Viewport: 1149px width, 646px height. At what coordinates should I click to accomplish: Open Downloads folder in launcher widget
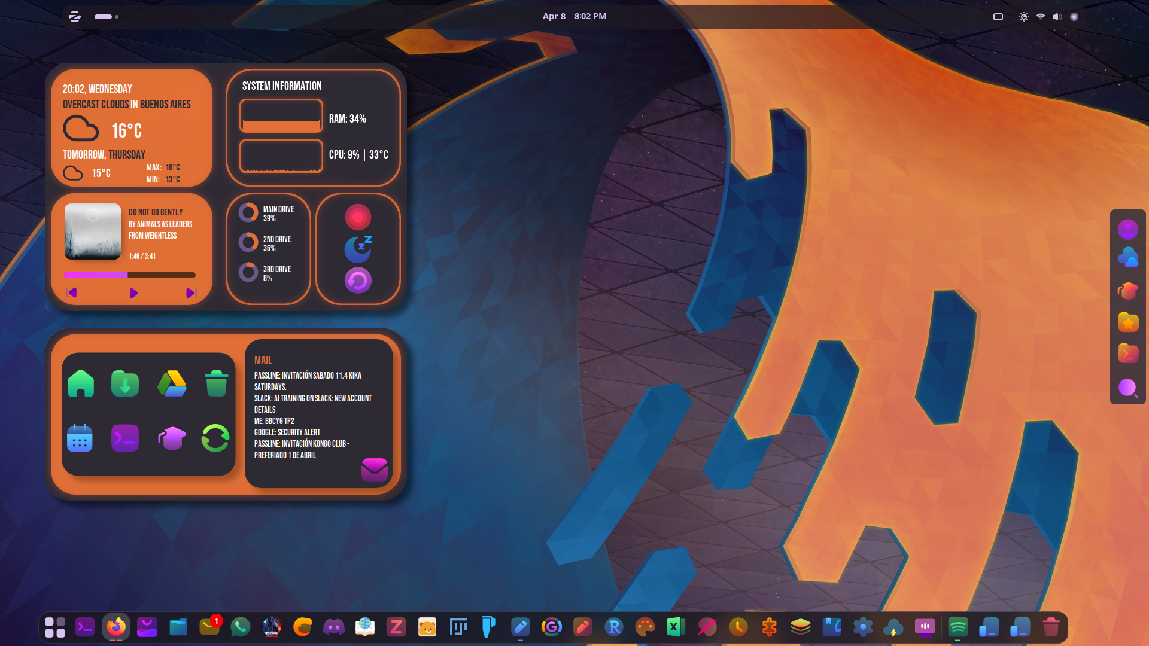pyautogui.click(x=125, y=383)
